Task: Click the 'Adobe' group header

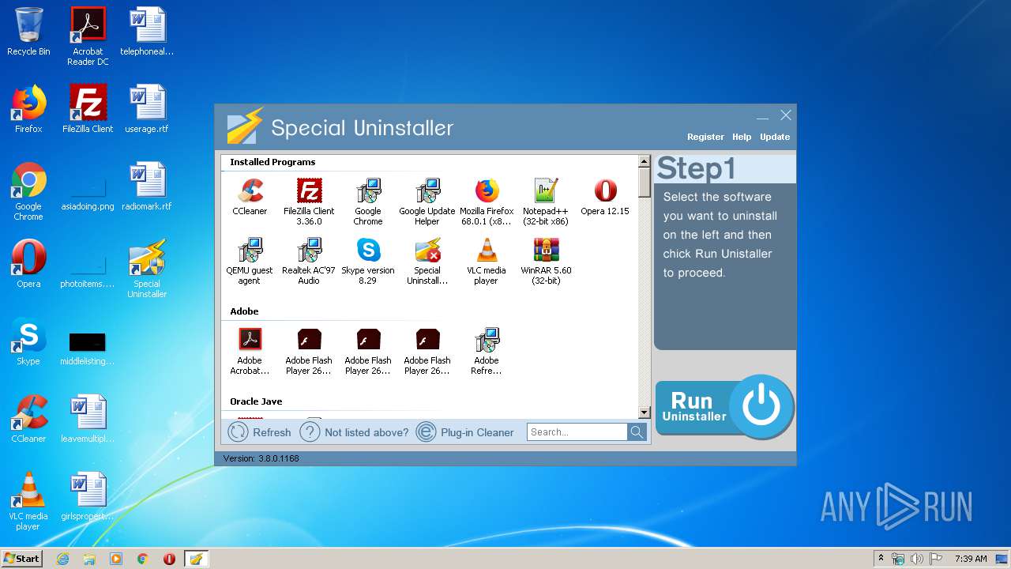Action: [x=244, y=311]
